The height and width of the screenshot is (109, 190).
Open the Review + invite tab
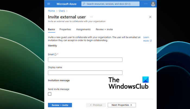[x=104, y=29]
